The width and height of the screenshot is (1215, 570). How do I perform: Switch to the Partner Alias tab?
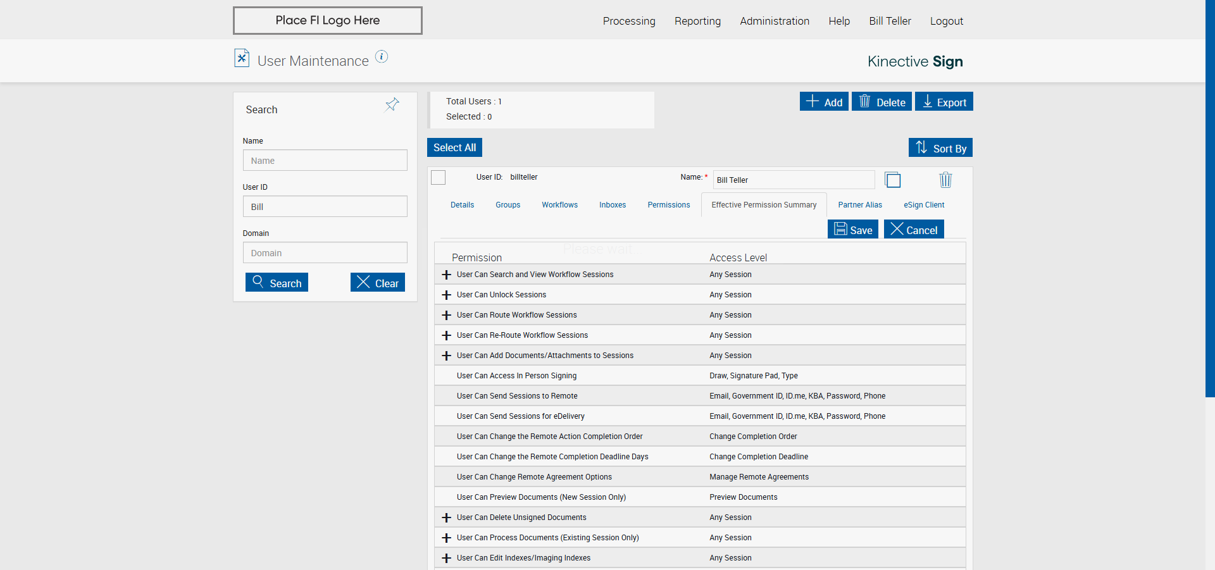pyautogui.click(x=859, y=205)
